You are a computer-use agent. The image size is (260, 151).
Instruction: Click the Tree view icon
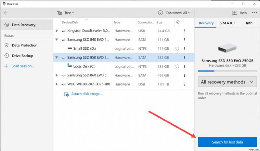(59, 13)
